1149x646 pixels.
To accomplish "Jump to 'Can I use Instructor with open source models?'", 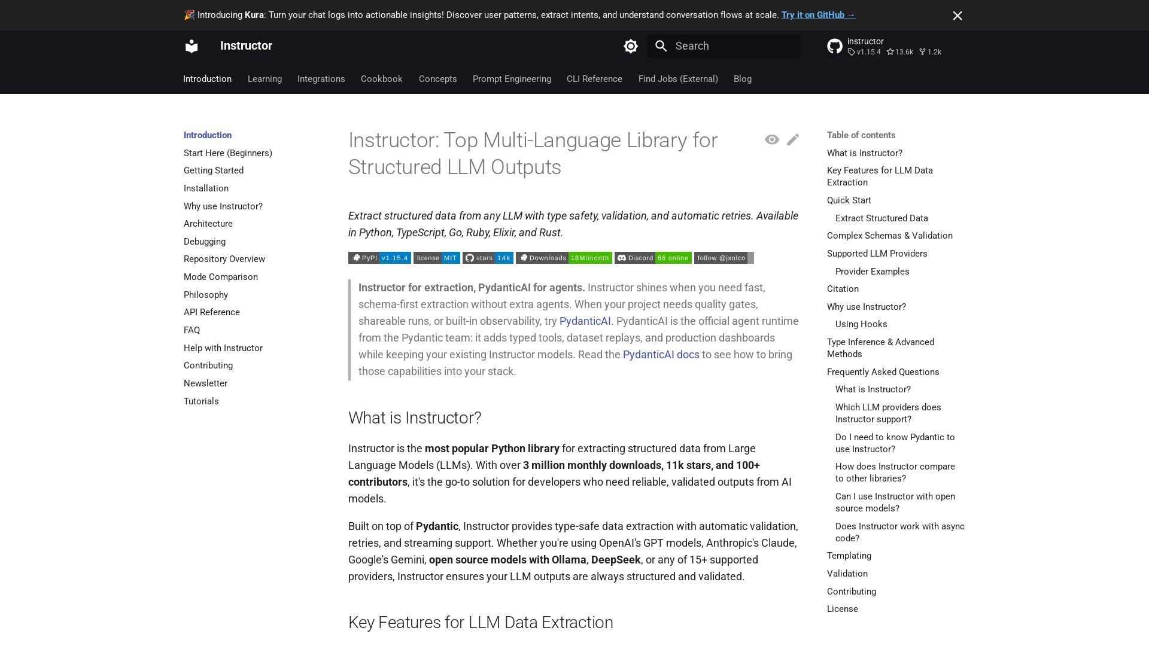I will (x=895, y=502).
